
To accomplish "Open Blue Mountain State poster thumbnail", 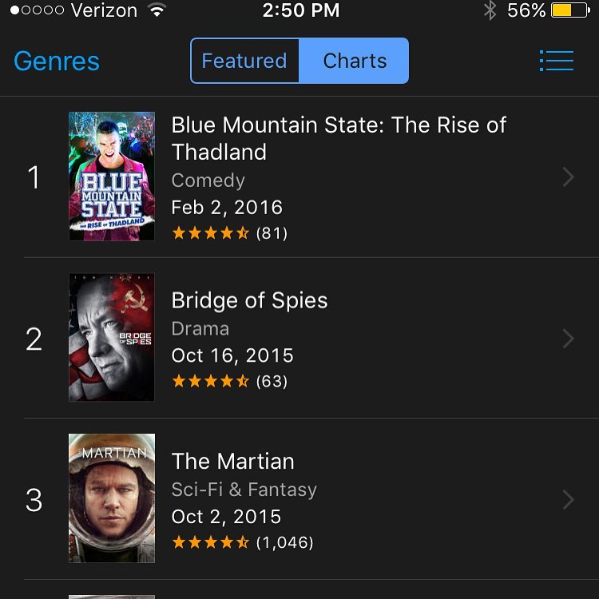I will [x=112, y=177].
